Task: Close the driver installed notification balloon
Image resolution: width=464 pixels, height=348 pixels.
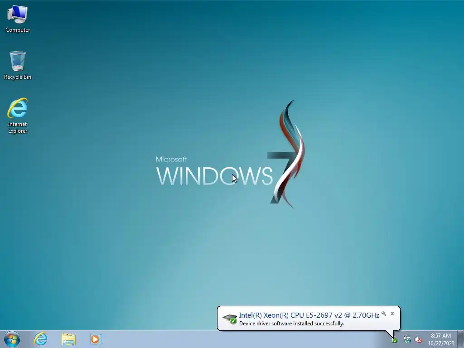Action: [392, 314]
